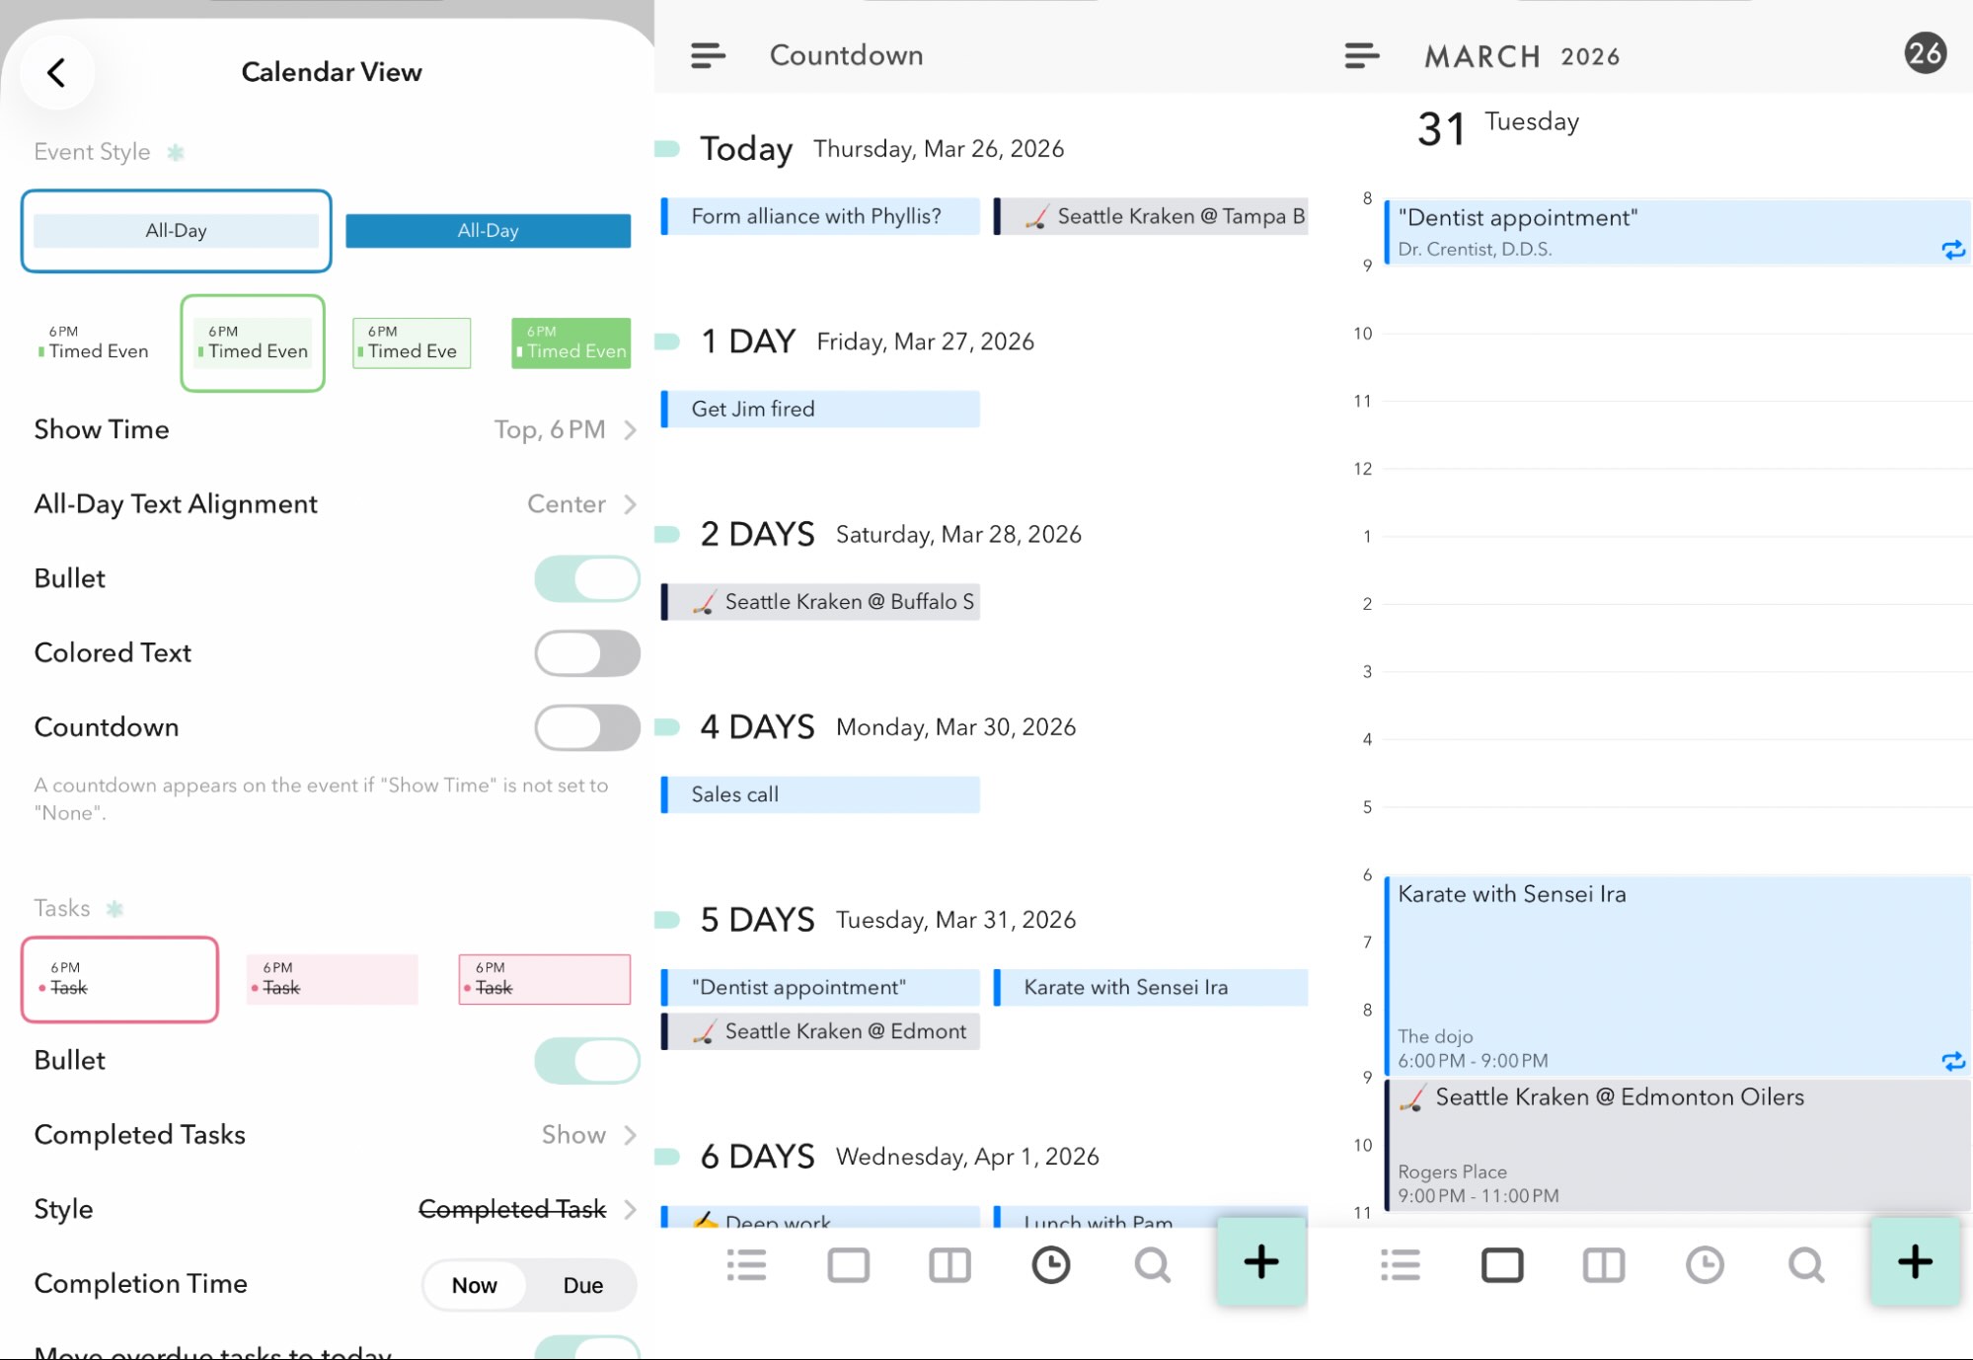Enable the Colored Text toggle
Viewport: 1973px width, 1360px height.
[586, 652]
